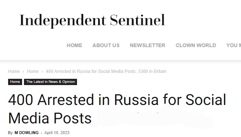Click the second breadcrumb chevron separator
The height and width of the screenshot is (137, 241).
[42, 71]
